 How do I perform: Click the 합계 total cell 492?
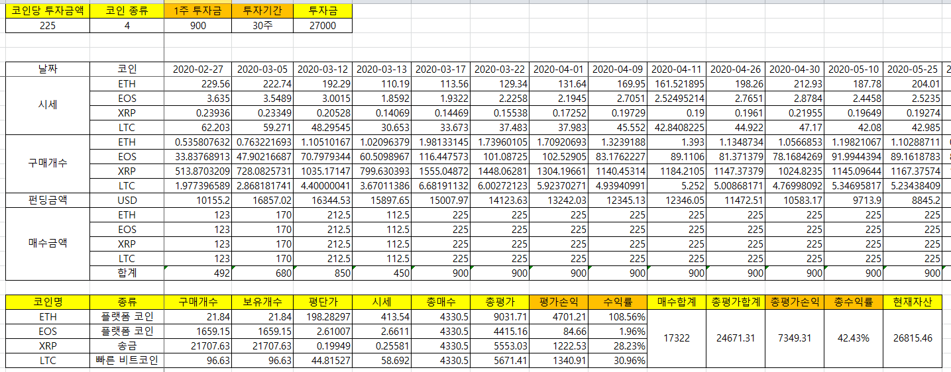(x=197, y=273)
